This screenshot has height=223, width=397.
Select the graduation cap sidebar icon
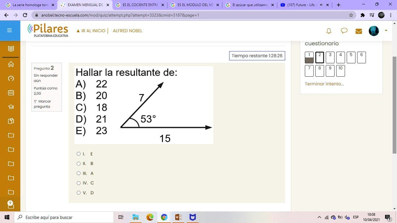10,107
